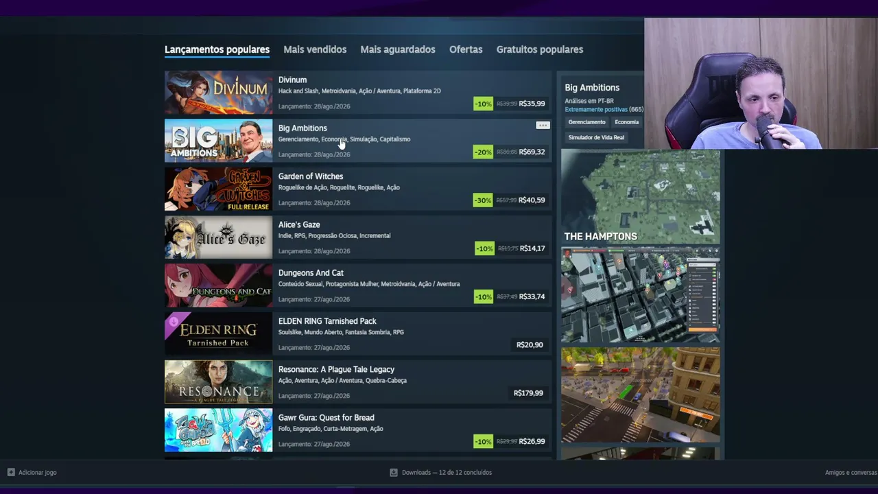Open Downloads — 12 de 12 concluídos status
The image size is (878, 494).
pyautogui.click(x=447, y=472)
